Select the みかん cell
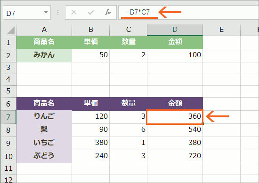Image resolution: width=259 pixels, height=183 pixels. (x=44, y=56)
